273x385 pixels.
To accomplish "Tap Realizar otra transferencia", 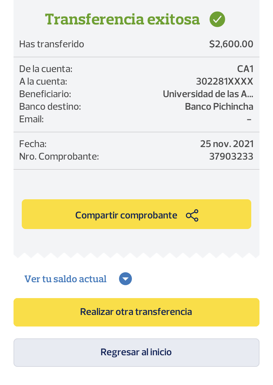I will coord(136,312).
